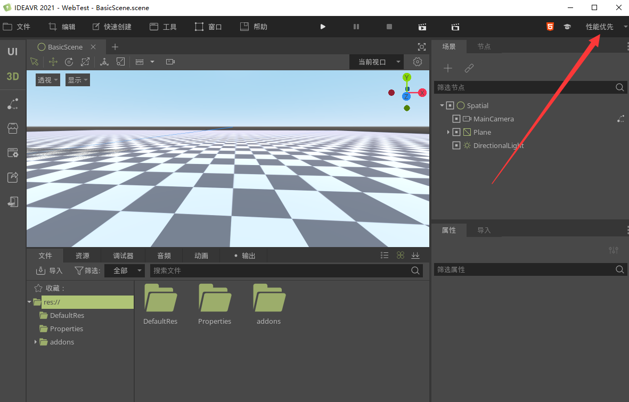The width and height of the screenshot is (629, 402).
Task: Click the focus/fullscreen viewport icon
Action: [x=422, y=47]
